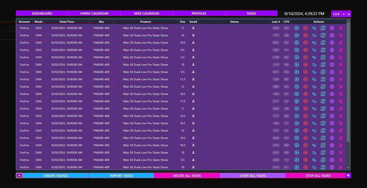The height and width of the screenshot is (188, 367).
Task: Click the product name in size 5.5 row
Action: tap(146, 57)
